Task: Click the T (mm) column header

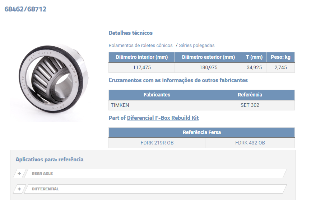Action: 254,57
